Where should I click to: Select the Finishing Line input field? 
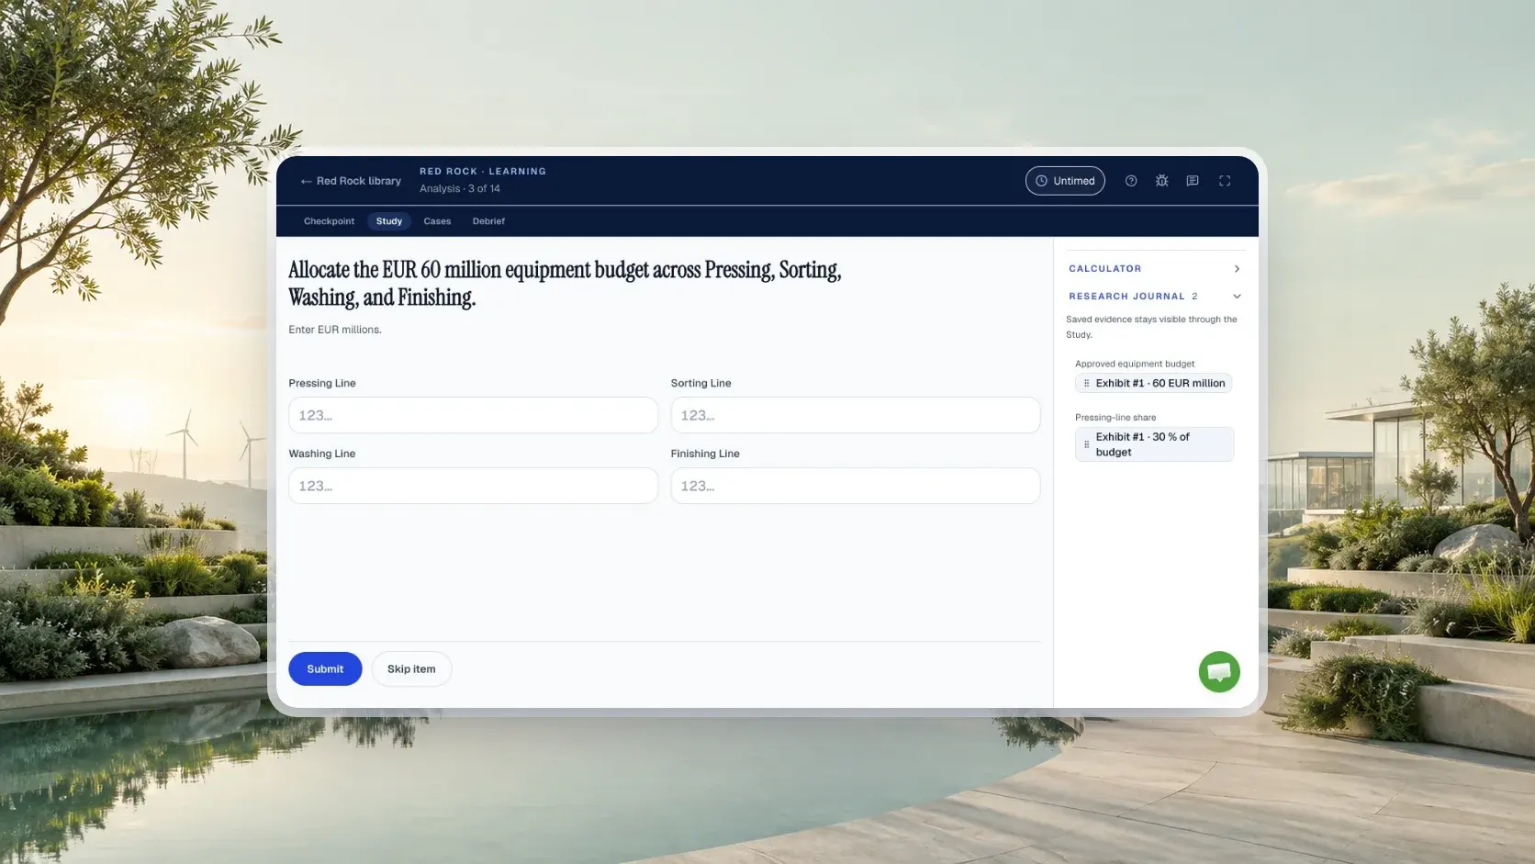(x=855, y=486)
